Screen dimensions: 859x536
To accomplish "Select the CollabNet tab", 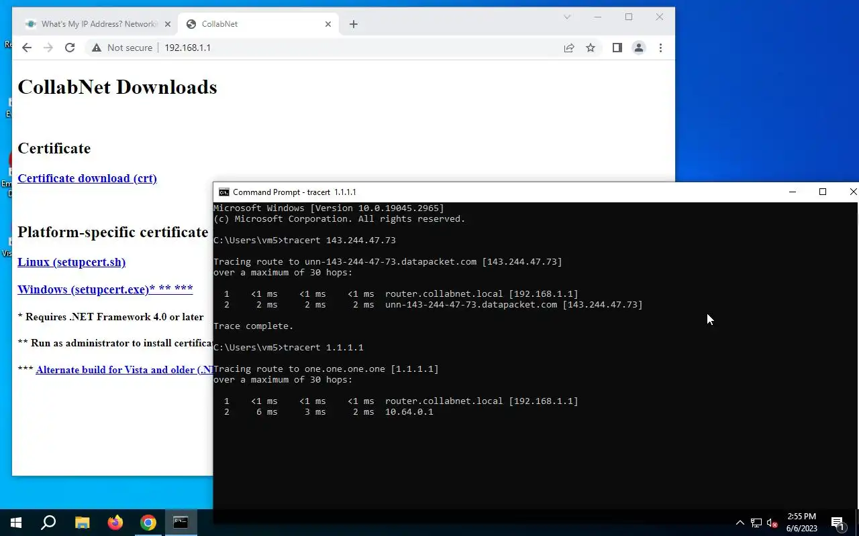I will tap(258, 24).
